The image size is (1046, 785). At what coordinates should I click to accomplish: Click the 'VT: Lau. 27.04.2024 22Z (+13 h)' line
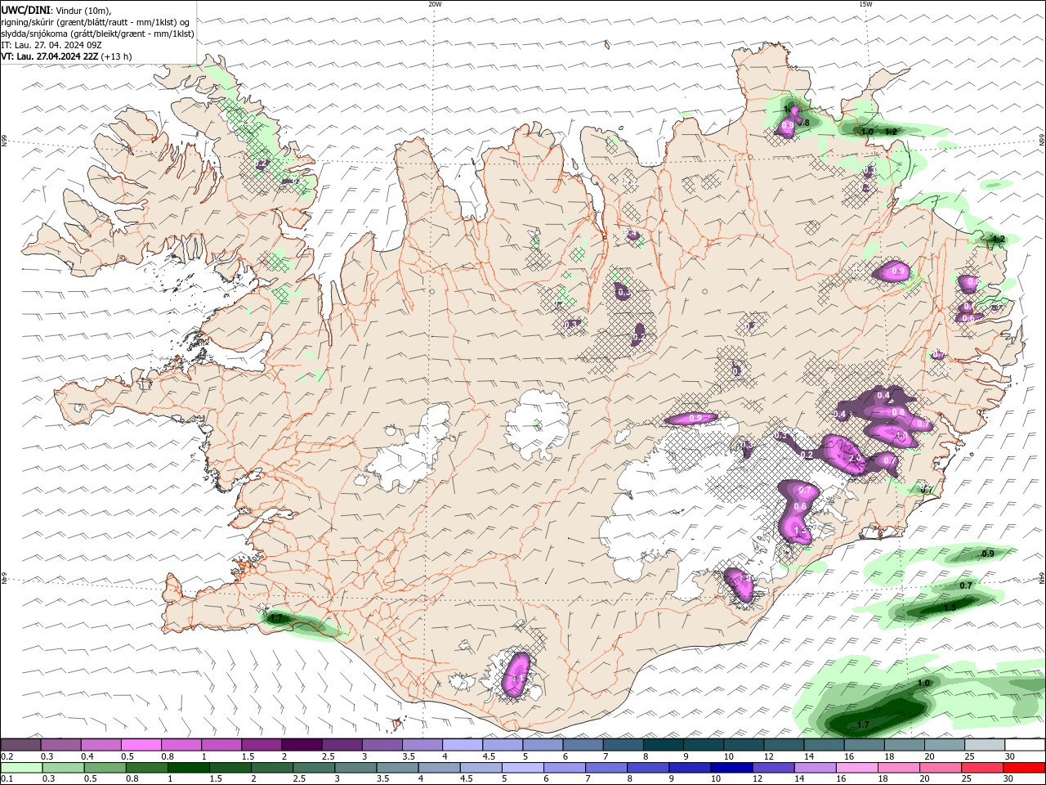[x=67, y=56]
